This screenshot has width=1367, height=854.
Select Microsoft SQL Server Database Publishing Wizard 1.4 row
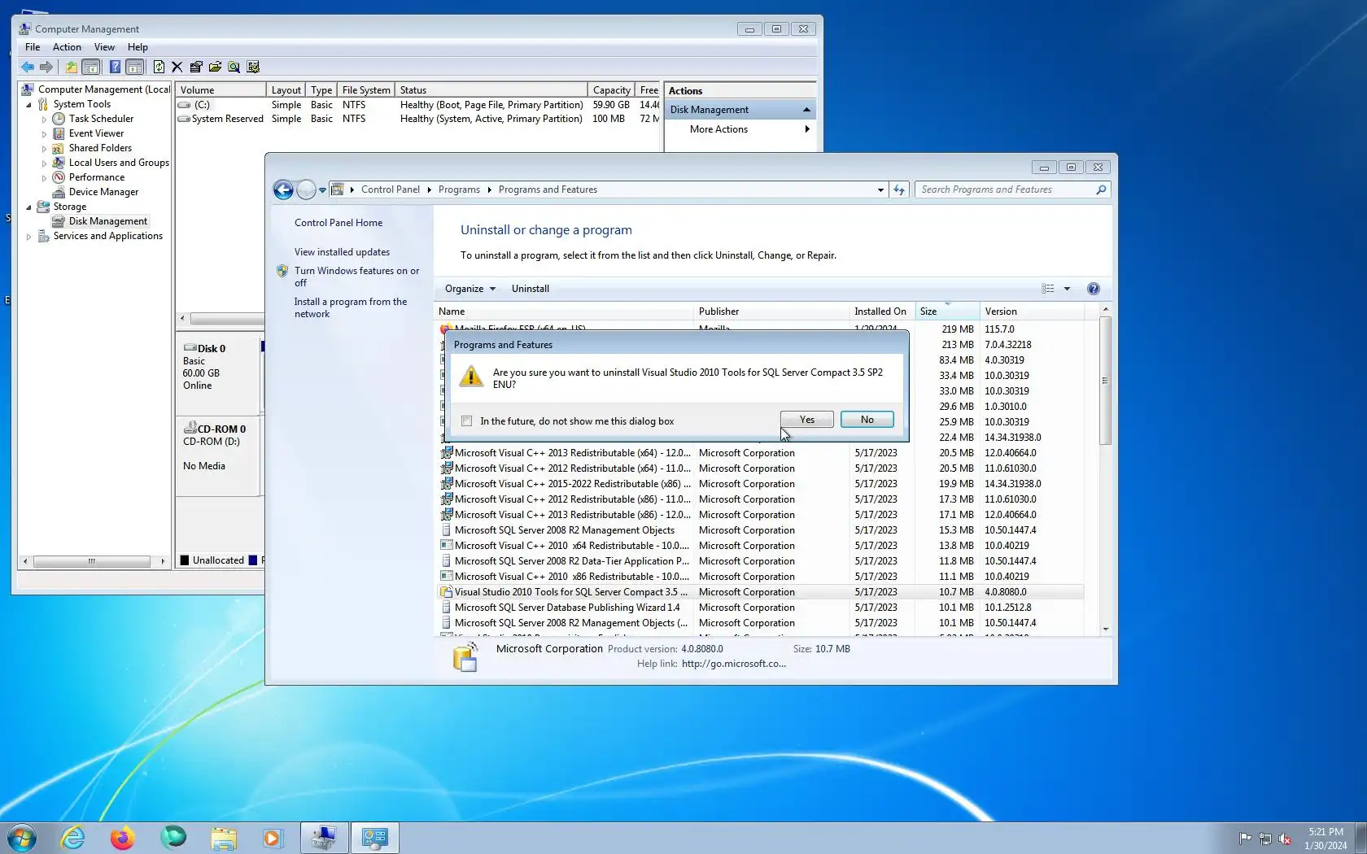760,608
